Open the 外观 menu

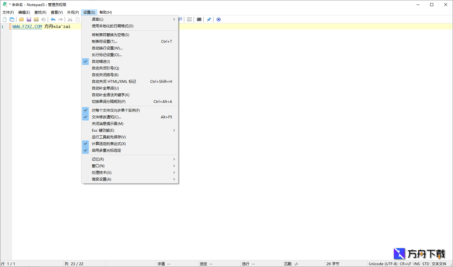(x=73, y=12)
